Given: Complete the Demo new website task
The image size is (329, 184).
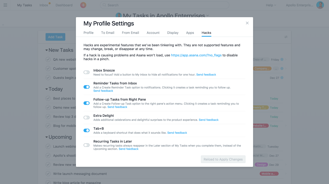Looking at the screenshot, I should pos(48,107).
